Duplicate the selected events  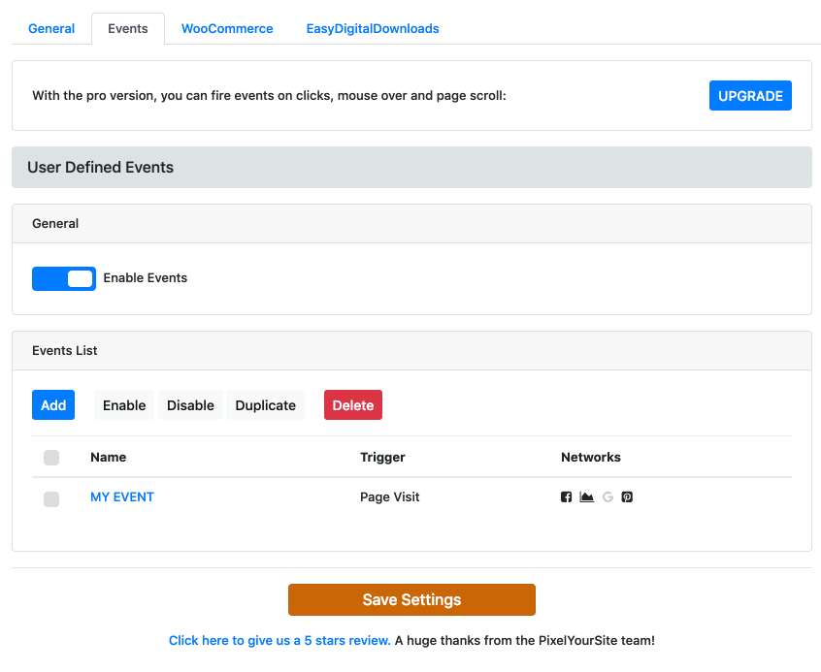tap(265, 405)
